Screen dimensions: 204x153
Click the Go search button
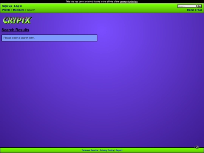[x=199, y=6]
